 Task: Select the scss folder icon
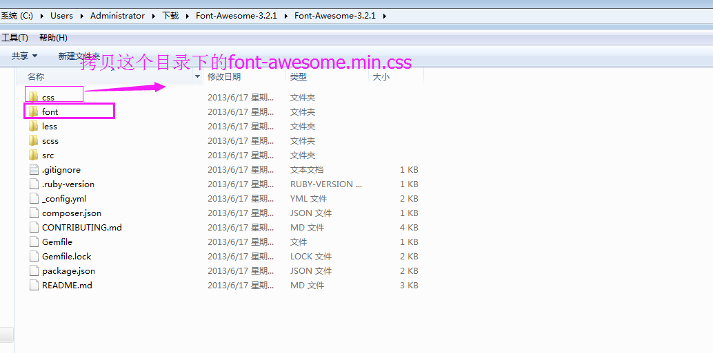point(33,140)
